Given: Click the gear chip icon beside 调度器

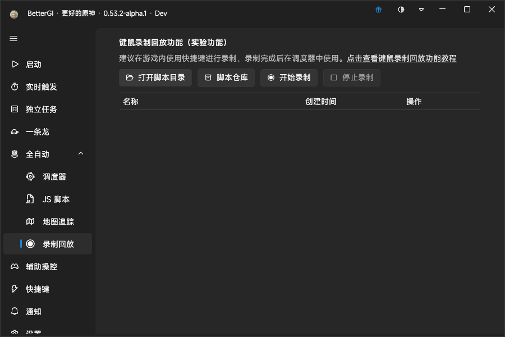Looking at the screenshot, I should [x=30, y=176].
